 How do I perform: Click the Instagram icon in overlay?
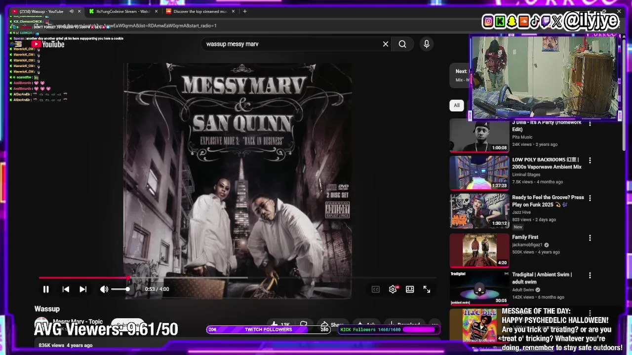point(488,21)
